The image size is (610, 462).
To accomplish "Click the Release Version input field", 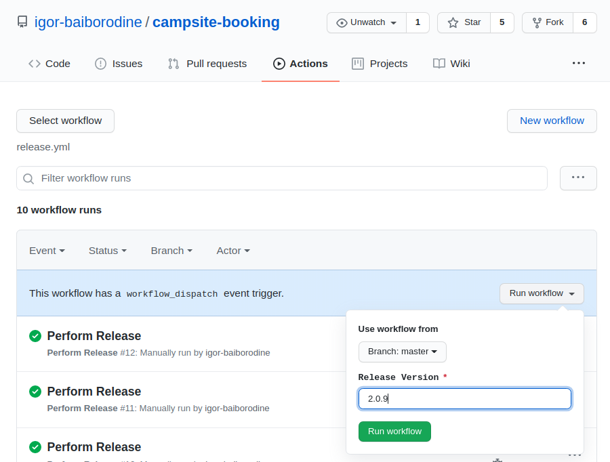I will [x=465, y=398].
